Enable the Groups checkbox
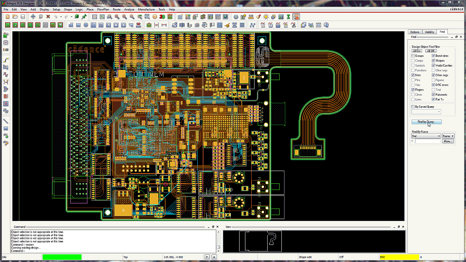This screenshot has height=262, width=466. click(413, 56)
